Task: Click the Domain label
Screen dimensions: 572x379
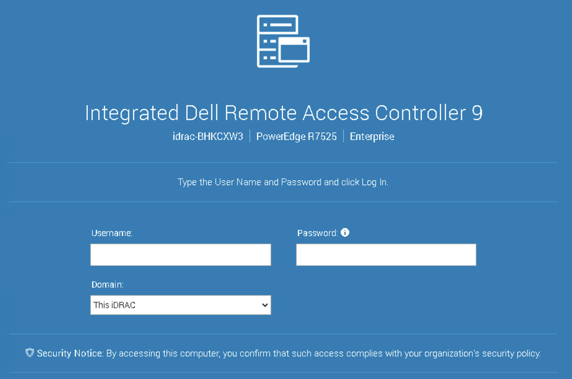Action: tap(107, 284)
